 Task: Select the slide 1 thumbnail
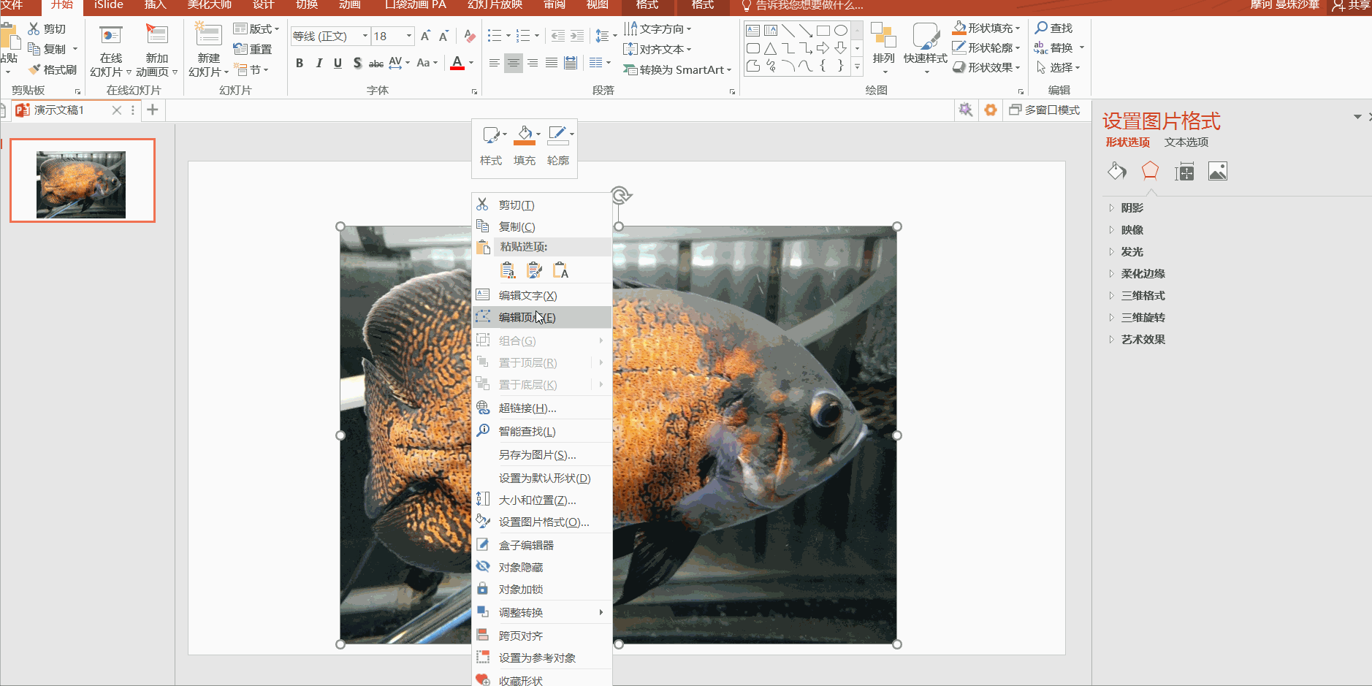tap(82, 180)
